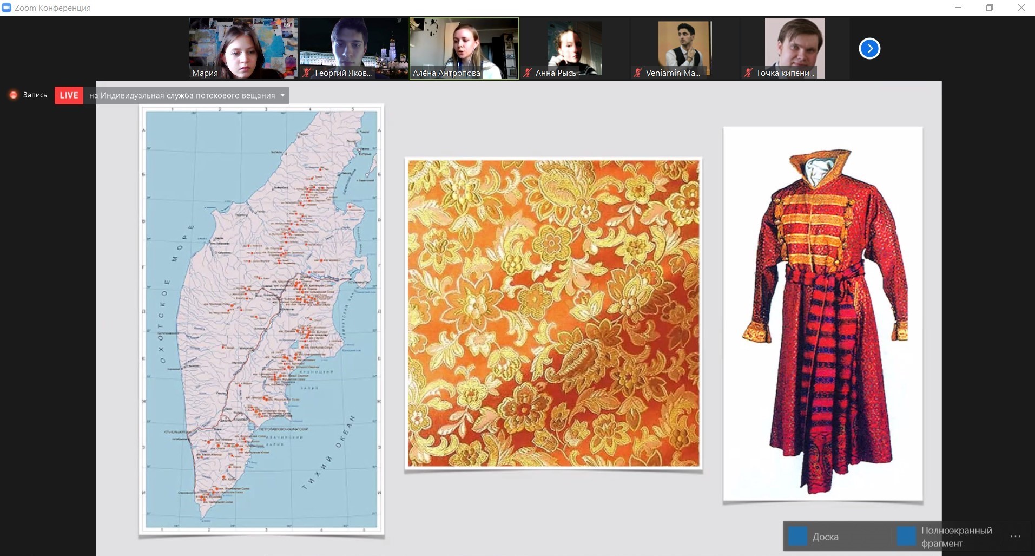Click muted mic icon of Георгий Яков...
The image size is (1035, 556).
tap(307, 73)
